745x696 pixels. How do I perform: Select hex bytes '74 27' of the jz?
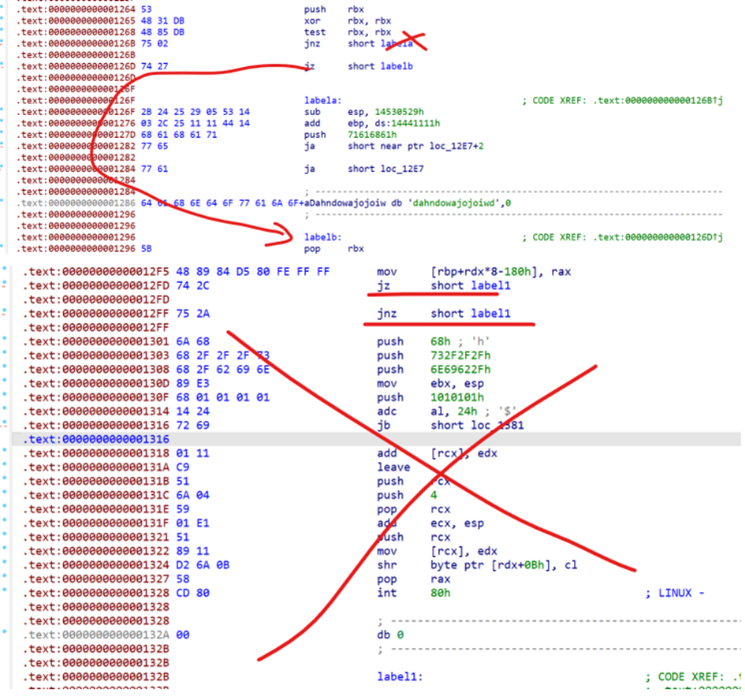155,66
